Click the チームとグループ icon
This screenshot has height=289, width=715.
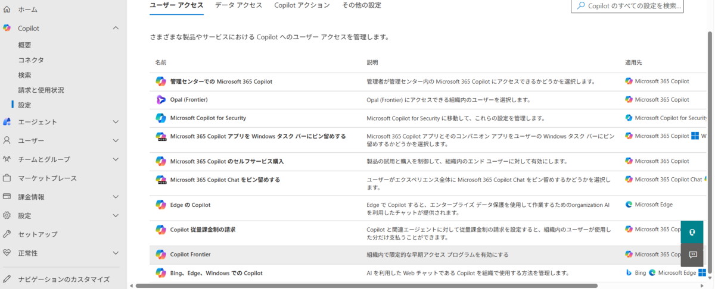(7, 159)
